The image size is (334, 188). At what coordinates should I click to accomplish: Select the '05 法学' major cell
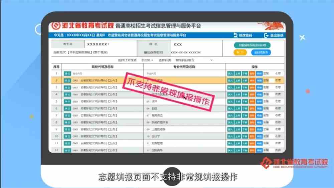[184, 101]
